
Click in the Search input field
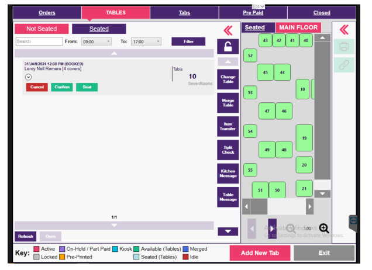tap(39, 41)
